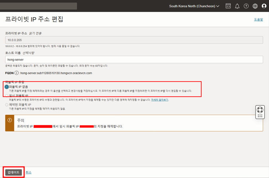Viewport: 269px width, 178px height.
Task: Click the 호스트 이름 field containing hong-server
Action: 134,60
